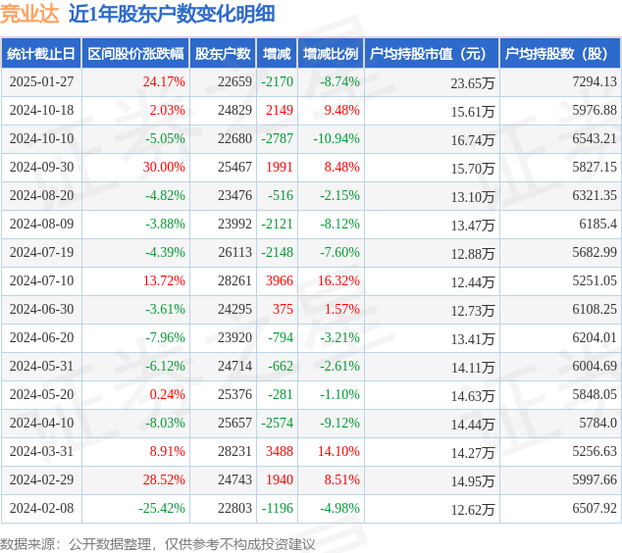Select the date cell 2024-05-20
The image size is (622, 553).
(41, 394)
